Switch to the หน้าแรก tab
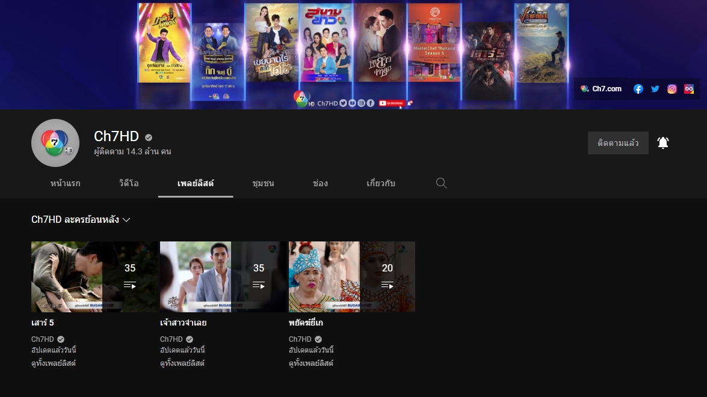 66,183
